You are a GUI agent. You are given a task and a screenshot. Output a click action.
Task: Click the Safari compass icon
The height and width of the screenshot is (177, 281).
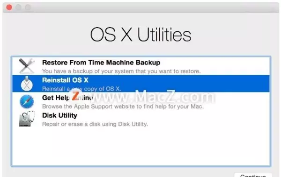pyautogui.click(x=27, y=101)
